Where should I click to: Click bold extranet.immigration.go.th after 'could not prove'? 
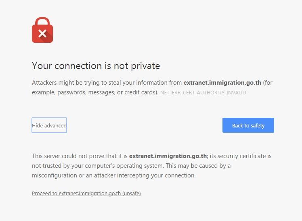168,156
